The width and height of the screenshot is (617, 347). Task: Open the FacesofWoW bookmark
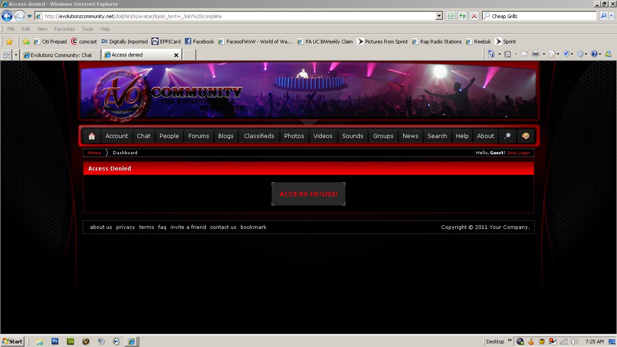255,42
